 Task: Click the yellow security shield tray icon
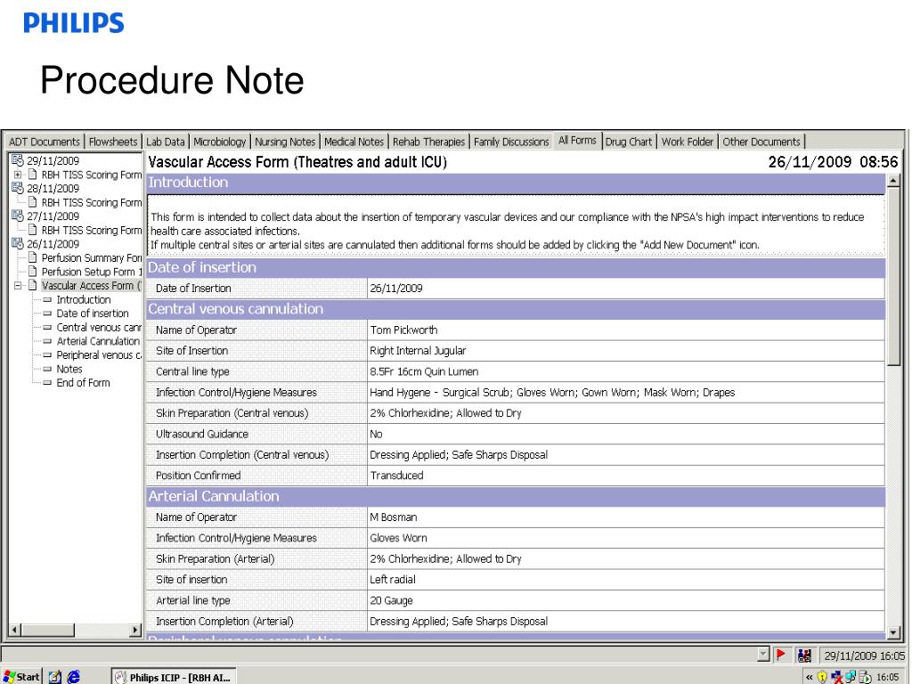coord(822,677)
